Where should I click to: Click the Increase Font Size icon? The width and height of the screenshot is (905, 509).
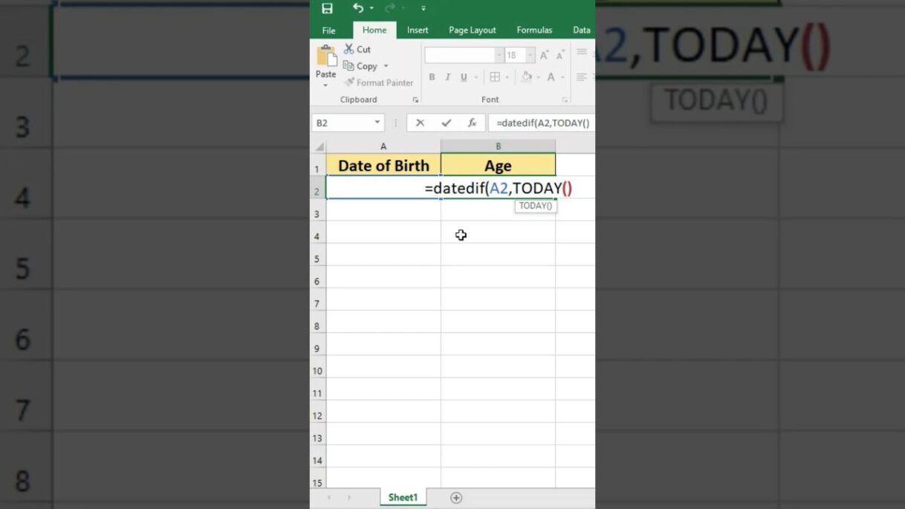(545, 56)
